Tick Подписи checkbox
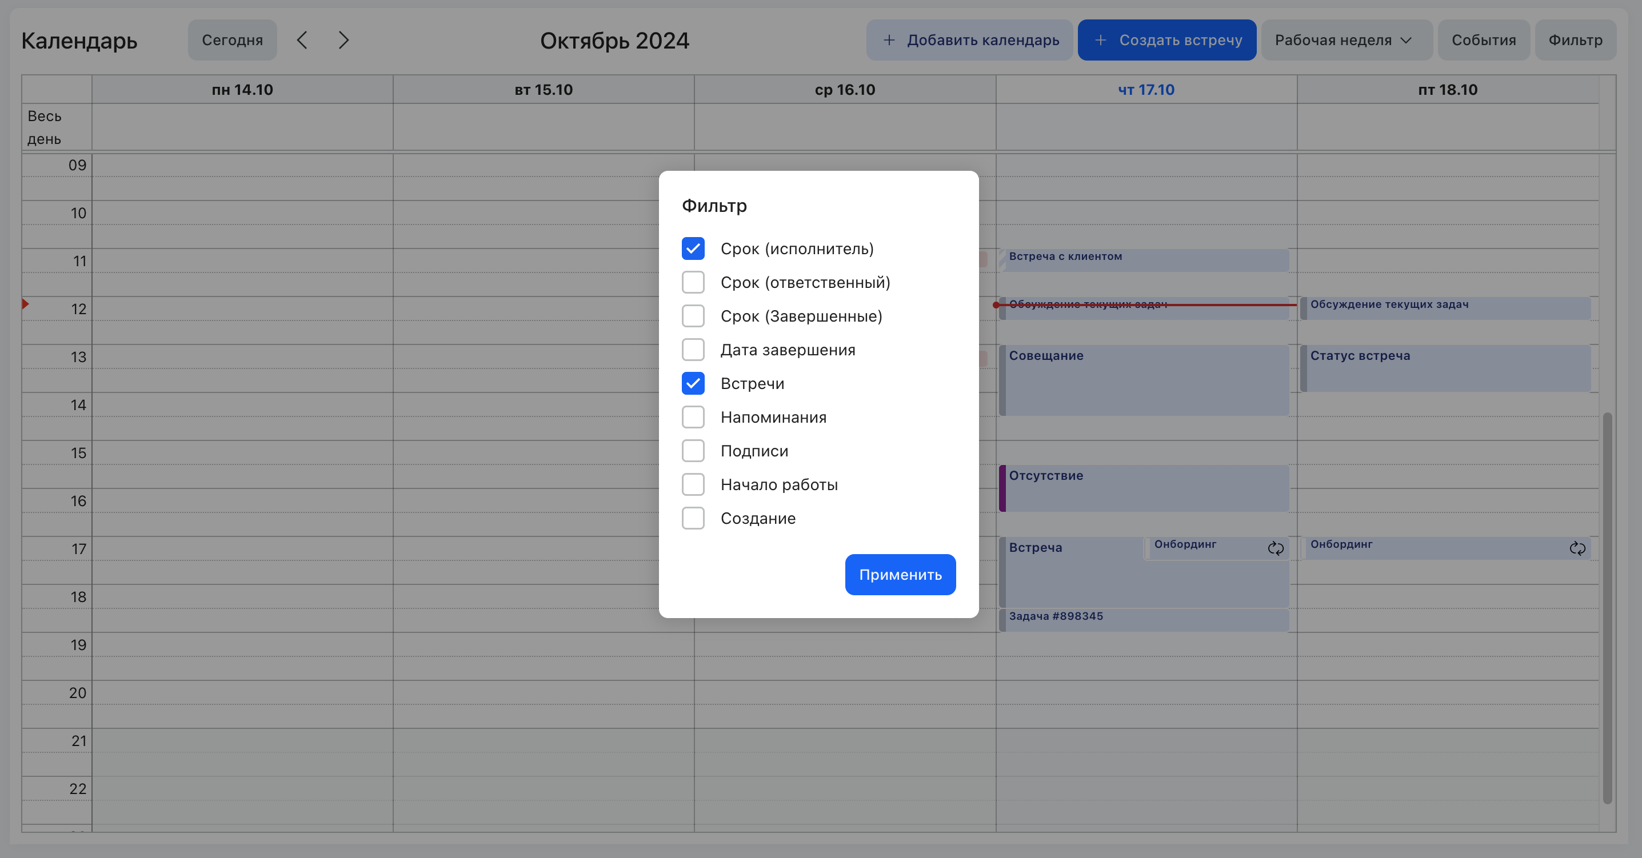 tap(693, 451)
